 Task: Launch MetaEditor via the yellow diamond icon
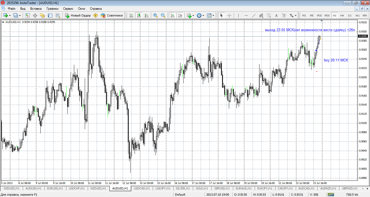[96, 15]
